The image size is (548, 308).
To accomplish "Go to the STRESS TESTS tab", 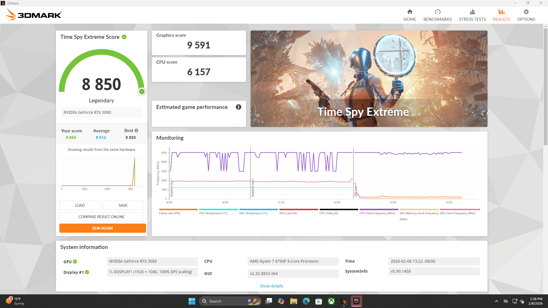I will pos(472,15).
